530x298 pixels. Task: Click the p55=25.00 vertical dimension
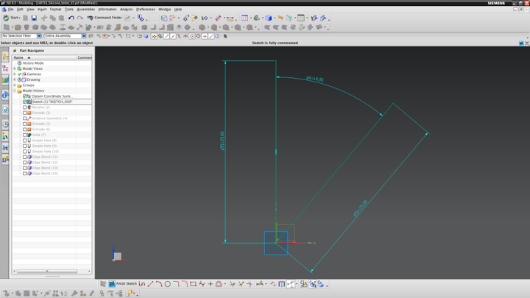[x=222, y=141]
